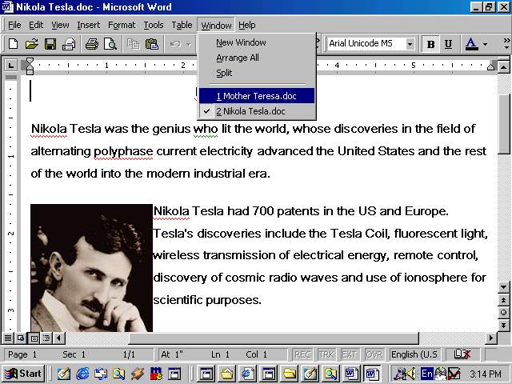Open the View menu
Screen dimensions: 512x384
tap(60, 25)
